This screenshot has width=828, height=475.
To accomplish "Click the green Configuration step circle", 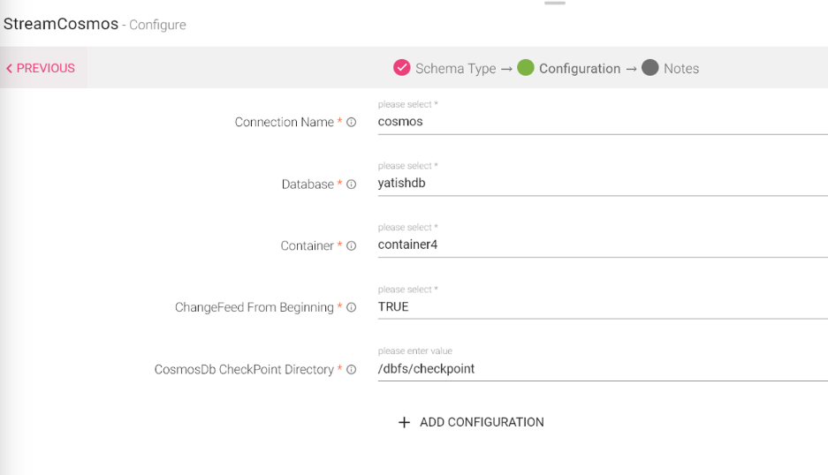I will (526, 68).
